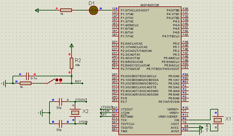Screen dimensions: 233x136
Task: Click the power terminal arrow above R2
Action: (72, 45)
